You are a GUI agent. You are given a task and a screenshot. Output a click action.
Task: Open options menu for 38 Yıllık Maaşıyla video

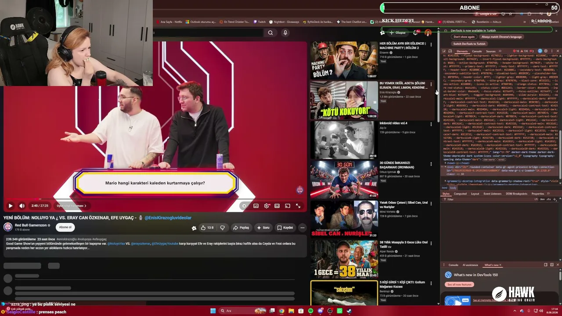(431, 244)
